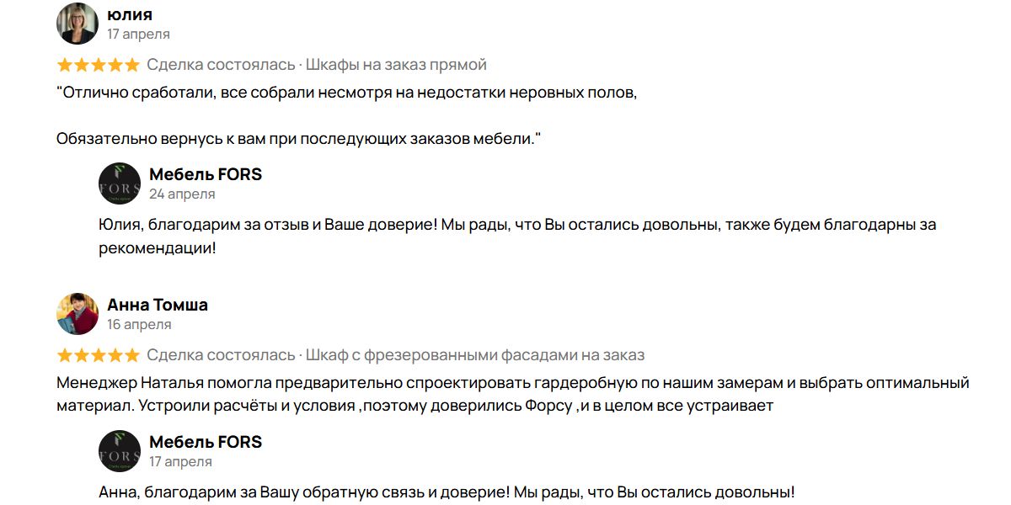
Task: Click the five-star rating in Юлия's review
Action: [98, 65]
